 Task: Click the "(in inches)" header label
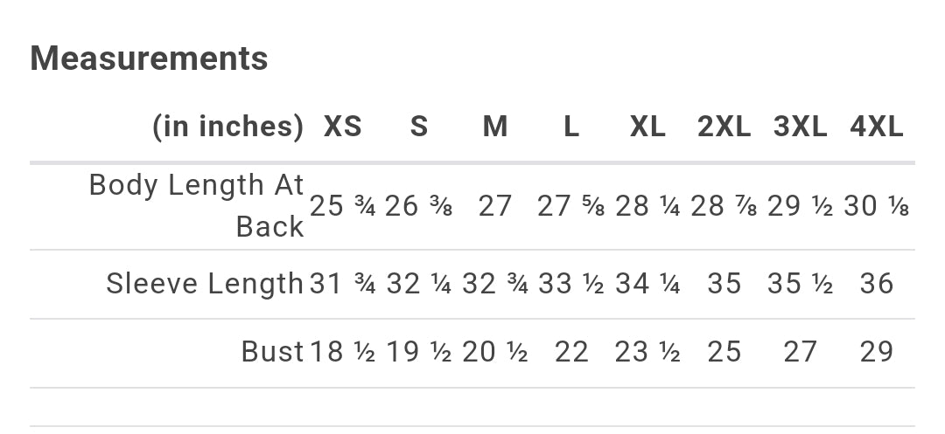(x=227, y=127)
